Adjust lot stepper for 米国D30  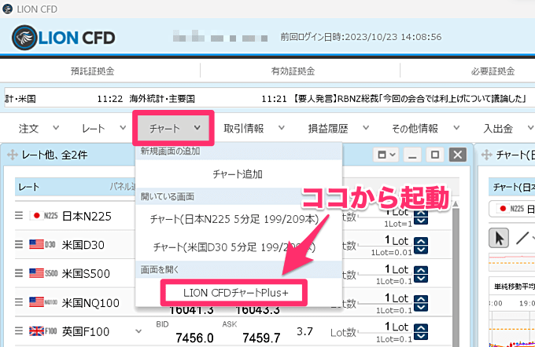point(421,246)
